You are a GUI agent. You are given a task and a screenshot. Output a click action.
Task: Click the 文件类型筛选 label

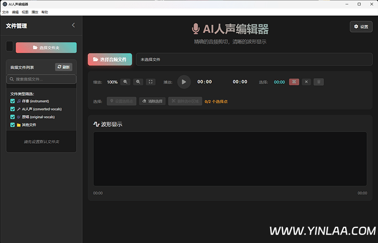(22, 94)
